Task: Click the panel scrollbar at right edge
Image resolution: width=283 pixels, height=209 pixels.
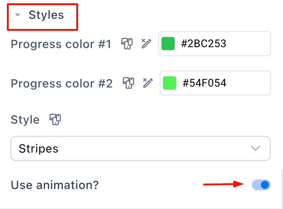Action: click(x=282, y=188)
